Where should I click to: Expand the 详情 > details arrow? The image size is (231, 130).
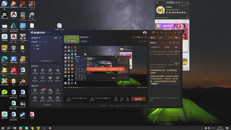click(x=177, y=38)
